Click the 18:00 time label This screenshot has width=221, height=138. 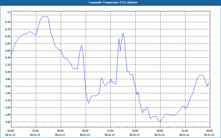pyautogui.click(x=159, y=131)
